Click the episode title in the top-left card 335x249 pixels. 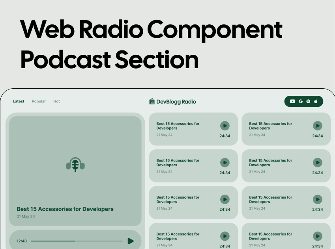pos(178,126)
